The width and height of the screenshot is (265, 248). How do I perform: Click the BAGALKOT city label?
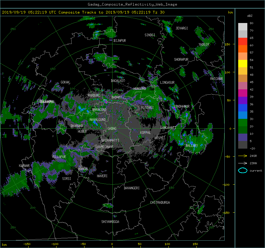pos(118,81)
